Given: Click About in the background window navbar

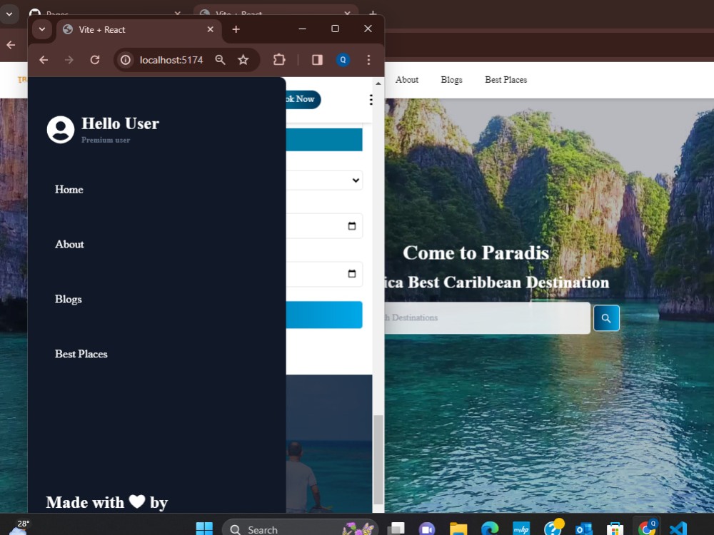Looking at the screenshot, I should click(407, 80).
